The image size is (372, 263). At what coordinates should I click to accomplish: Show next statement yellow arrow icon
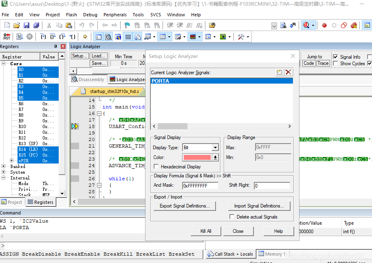85,37
